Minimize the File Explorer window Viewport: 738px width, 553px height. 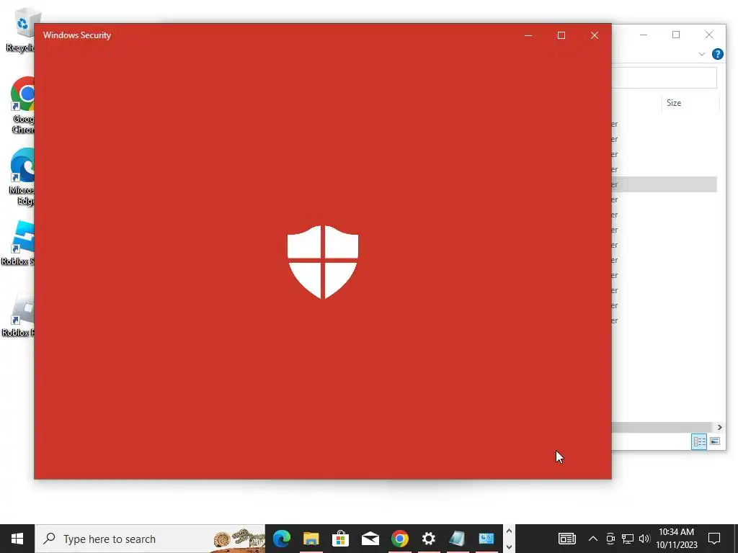[x=644, y=35]
